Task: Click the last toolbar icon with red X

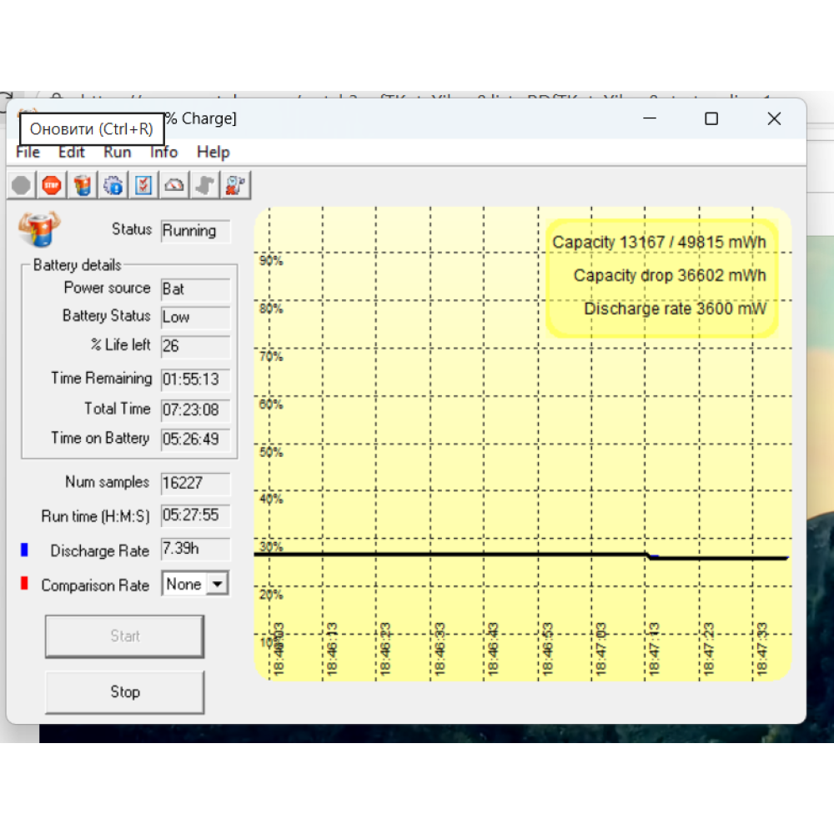Action: pos(235,185)
